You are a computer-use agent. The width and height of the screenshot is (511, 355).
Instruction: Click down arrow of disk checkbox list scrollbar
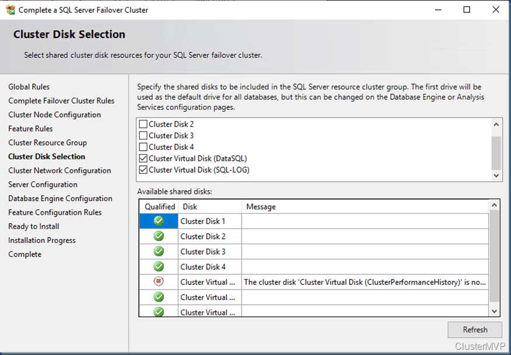coord(496,175)
